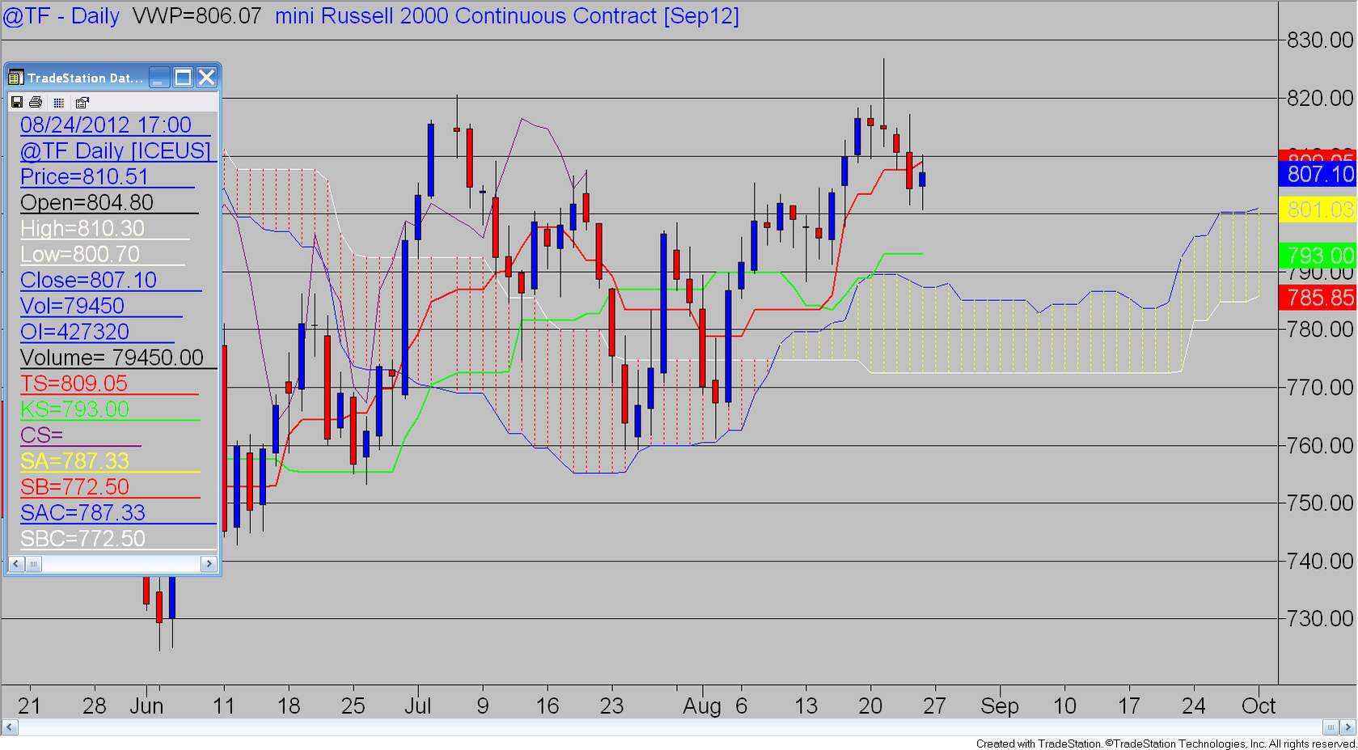Click the 760.00 price axis label

1320,446
